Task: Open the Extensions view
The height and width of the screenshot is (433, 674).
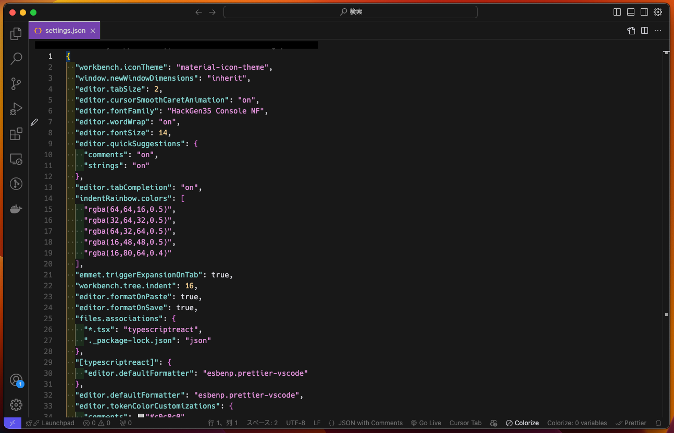Action: tap(16, 134)
